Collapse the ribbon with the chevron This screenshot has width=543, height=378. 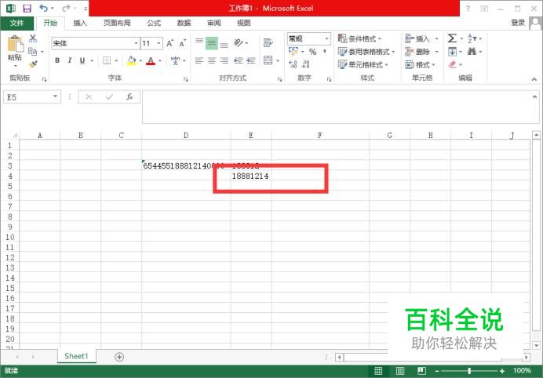(x=534, y=79)
